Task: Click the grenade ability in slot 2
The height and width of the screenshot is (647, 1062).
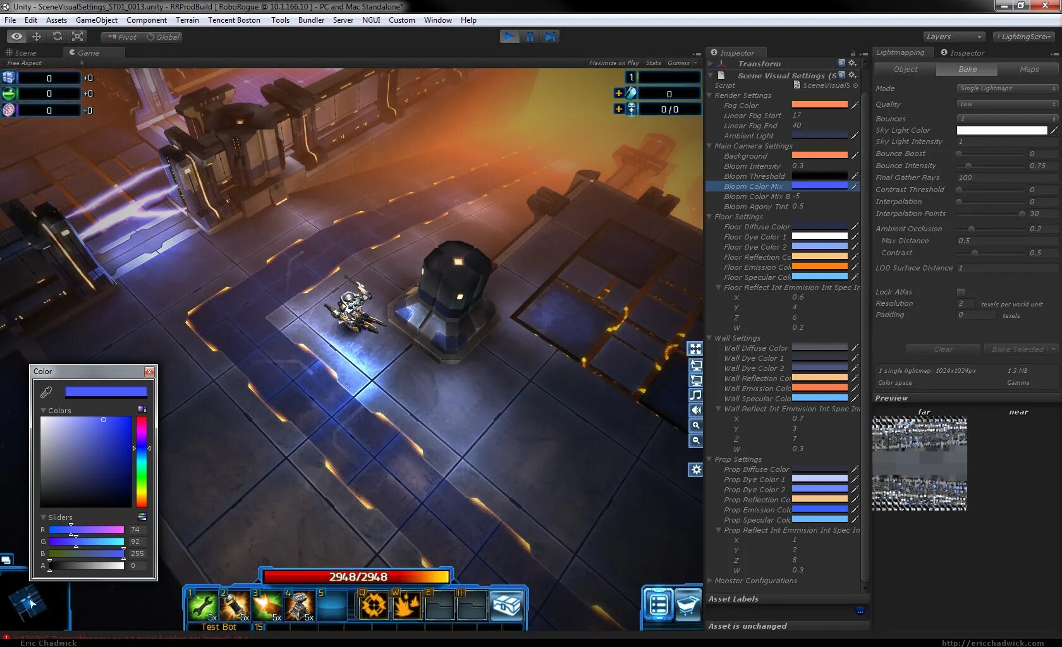Action: [x=235, y=605]
